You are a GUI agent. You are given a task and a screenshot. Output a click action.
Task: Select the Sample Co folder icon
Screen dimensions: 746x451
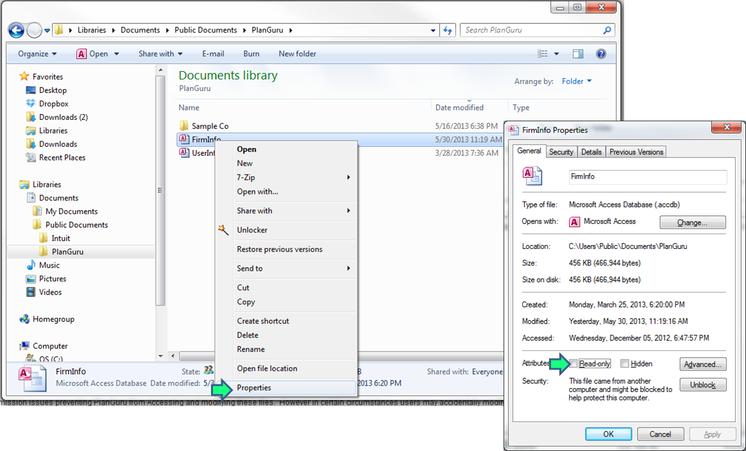pyautogui.click(x=184, y=126)
